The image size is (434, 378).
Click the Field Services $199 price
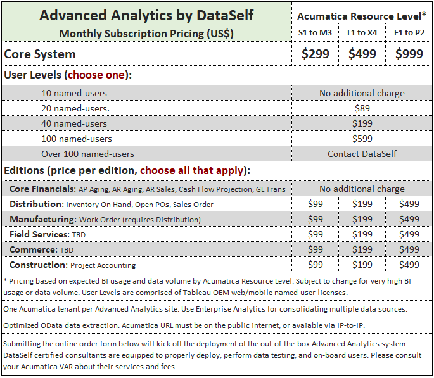(x=362, y=234)
